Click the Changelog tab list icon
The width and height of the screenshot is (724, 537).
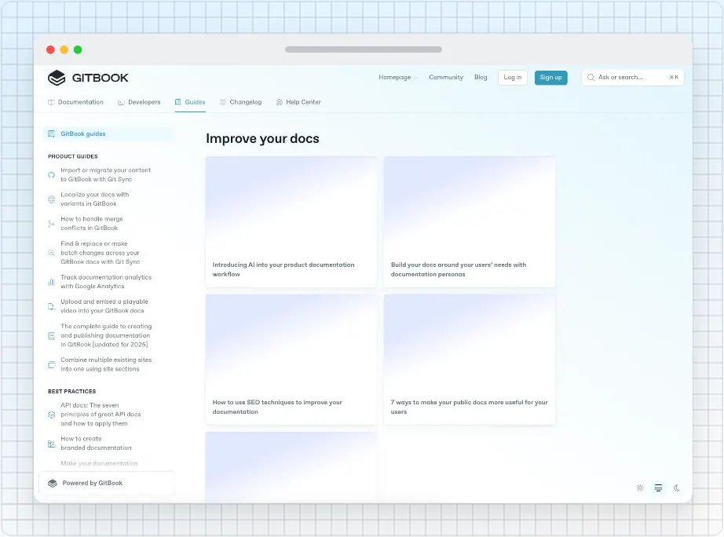pos(222,102)
